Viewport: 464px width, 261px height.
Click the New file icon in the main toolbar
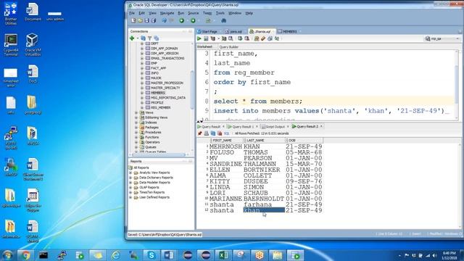coord(133,20)
